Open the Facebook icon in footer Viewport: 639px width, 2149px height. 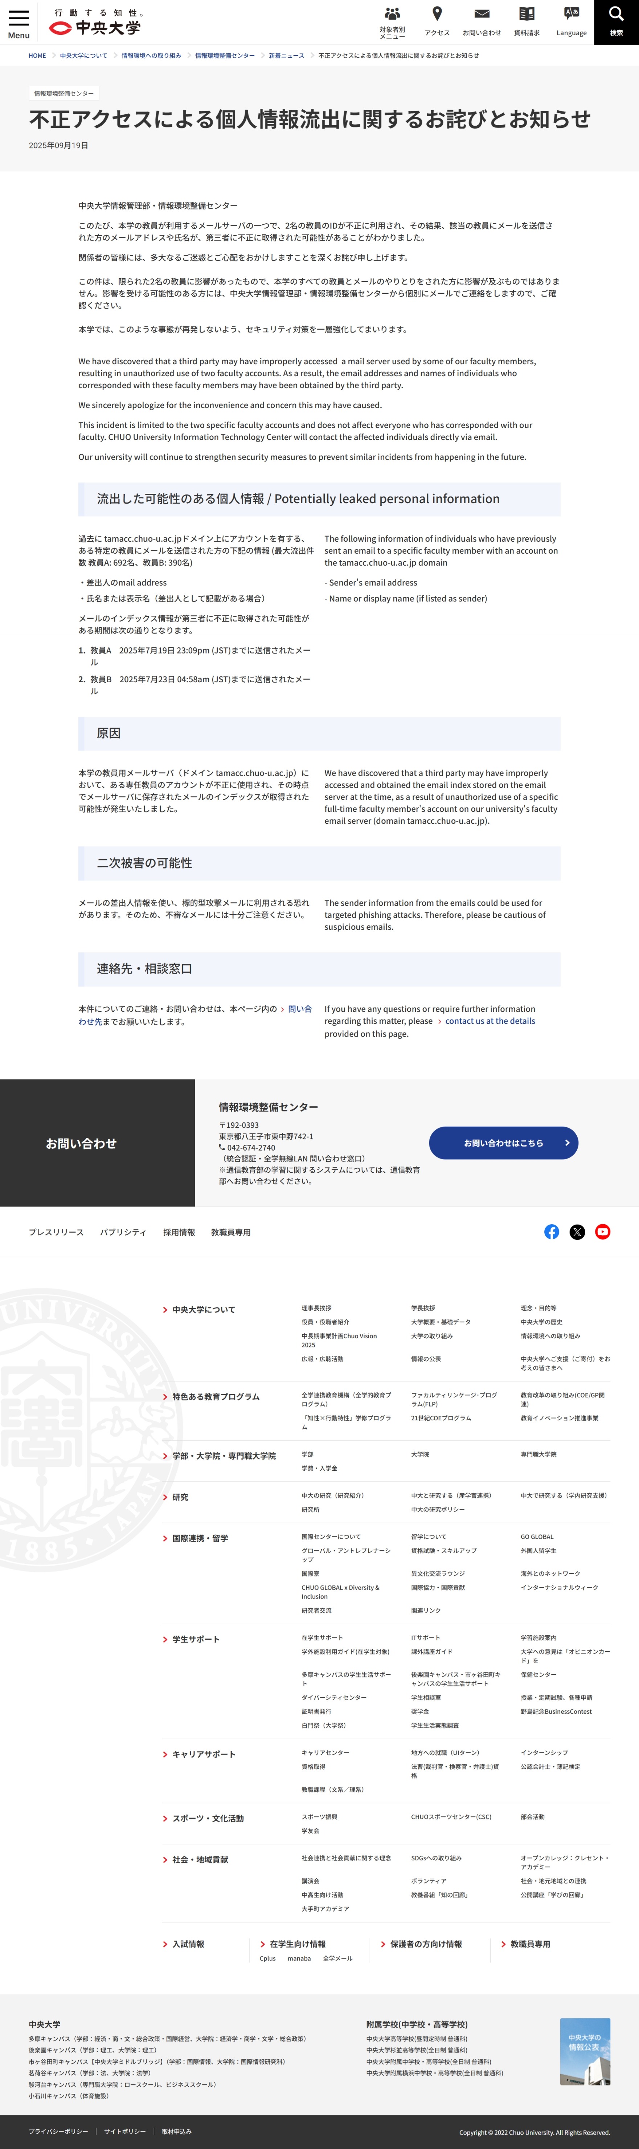552,1231
